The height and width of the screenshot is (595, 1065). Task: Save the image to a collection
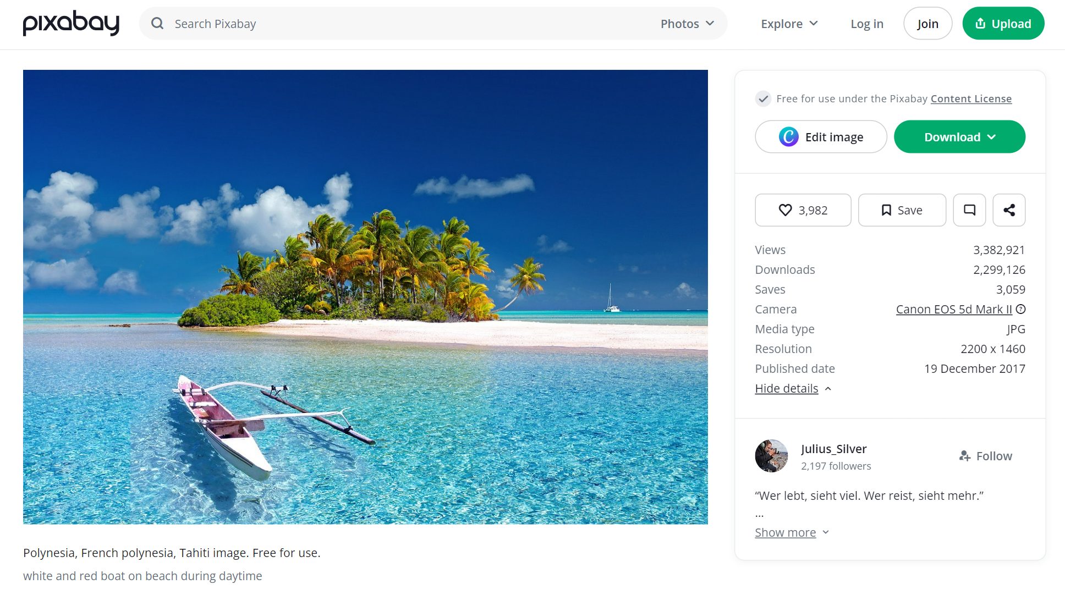click(902, 210)
